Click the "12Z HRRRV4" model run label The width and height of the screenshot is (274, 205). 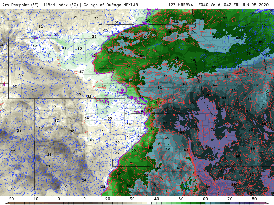pos(181,5)
